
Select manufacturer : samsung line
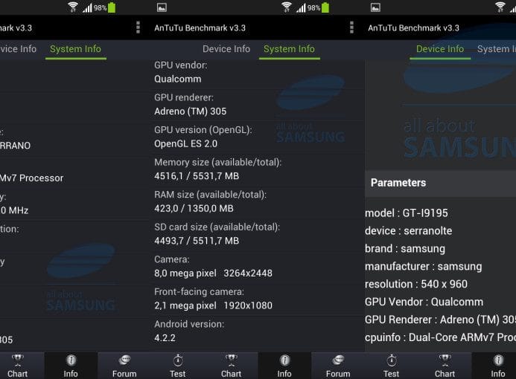(423, 266)
